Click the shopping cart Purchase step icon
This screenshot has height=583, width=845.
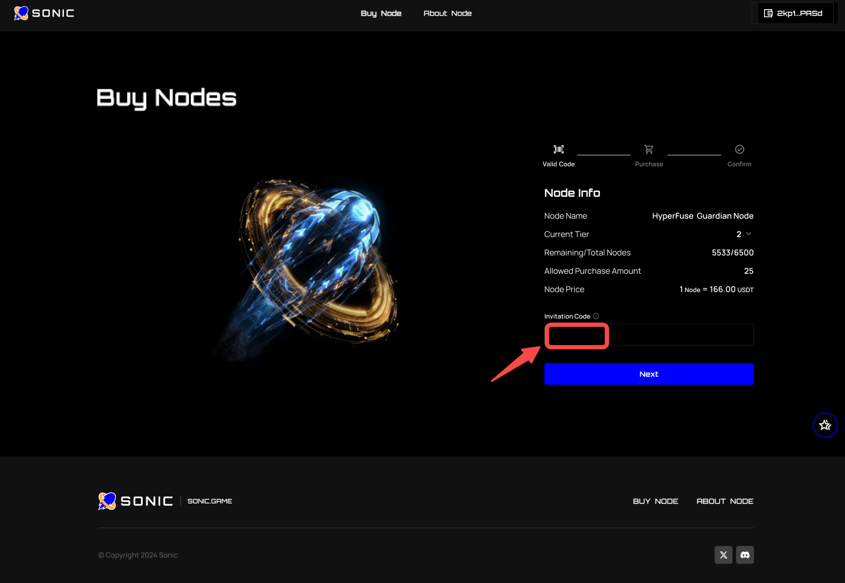(649, 150)
